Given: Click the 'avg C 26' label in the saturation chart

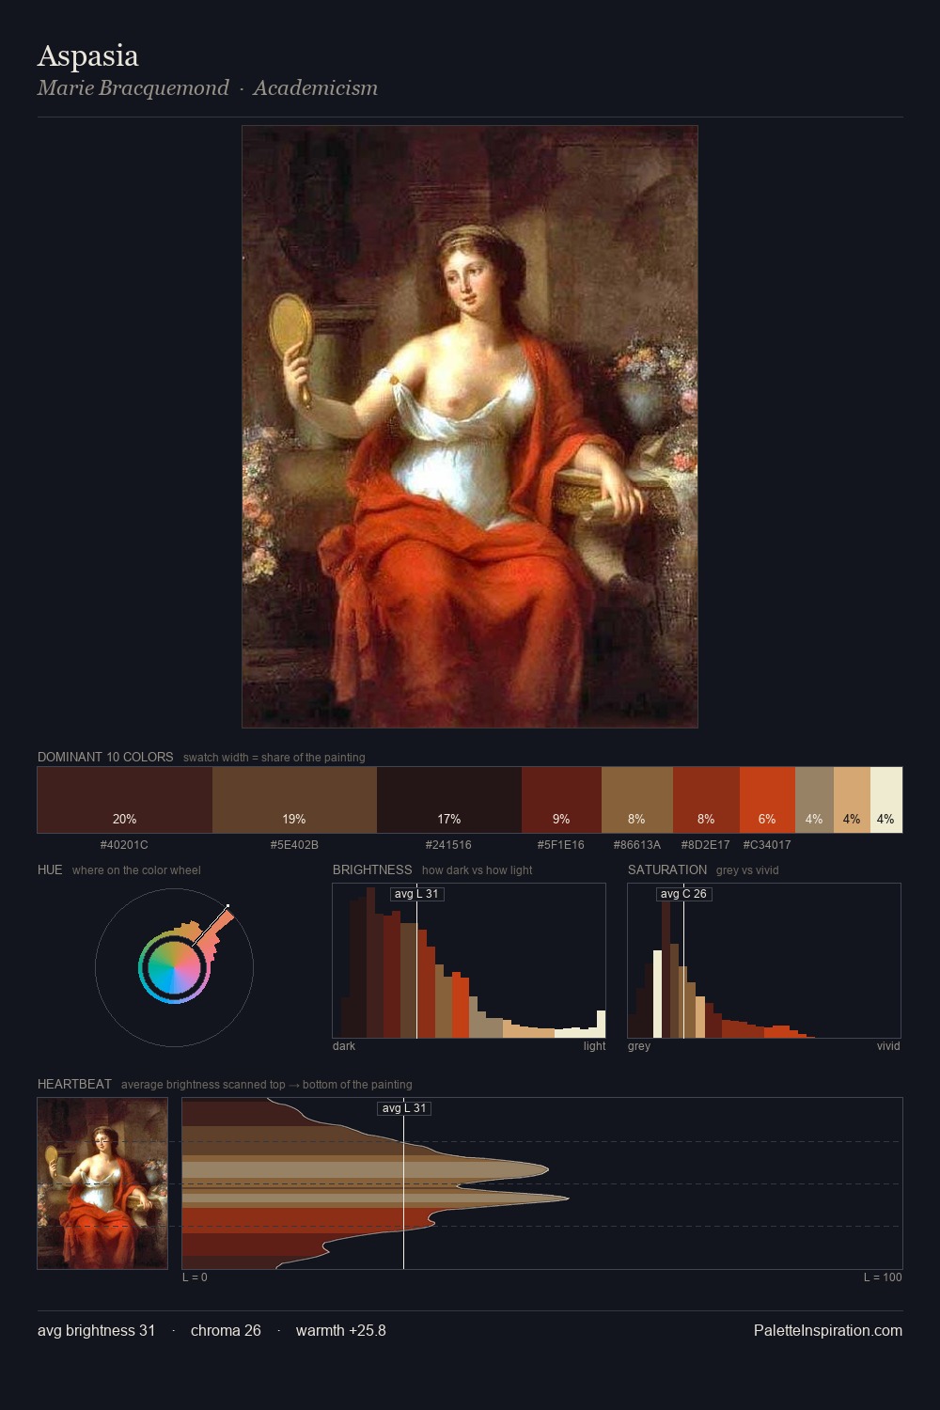Looking at the screenshot, I should [x=683, y=894].
